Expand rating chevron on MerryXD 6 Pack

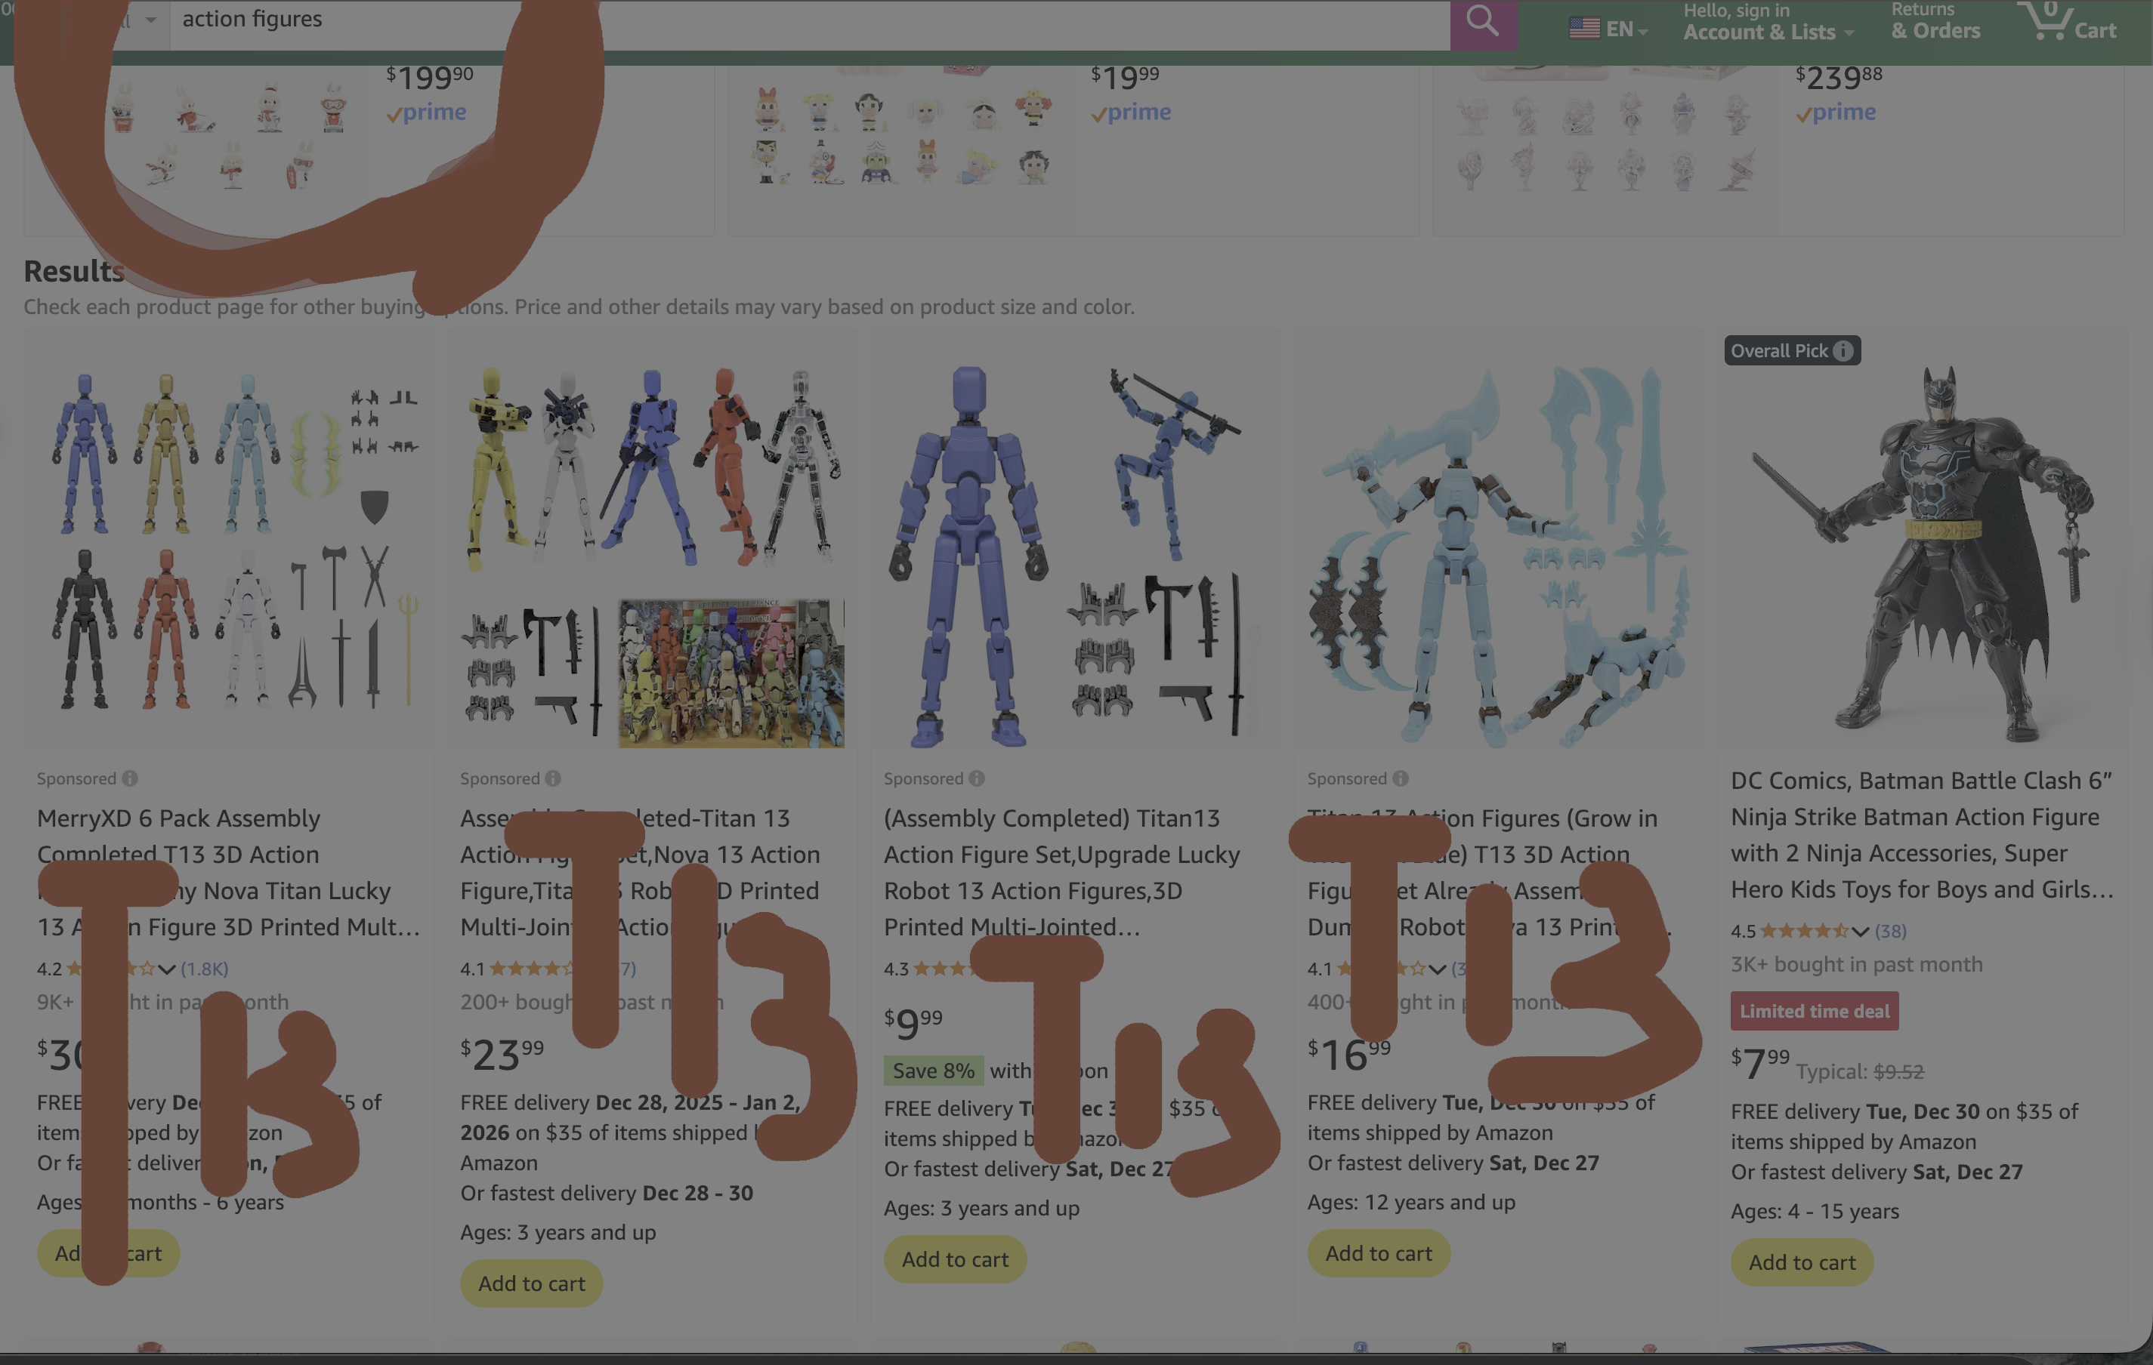pyautogui.click(x=167, y=969)
